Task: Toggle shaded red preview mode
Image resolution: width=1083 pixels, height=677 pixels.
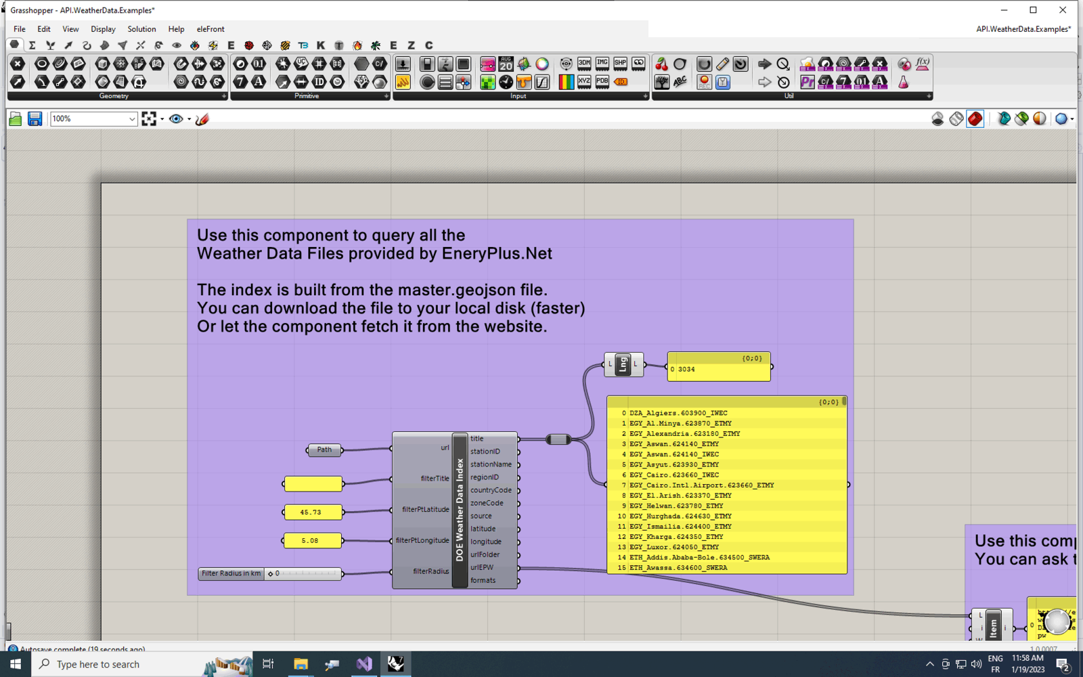Action: tap(975, 119)
